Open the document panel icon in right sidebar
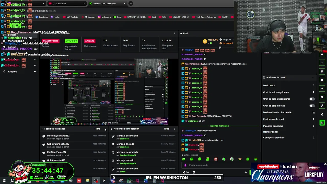 322,71
